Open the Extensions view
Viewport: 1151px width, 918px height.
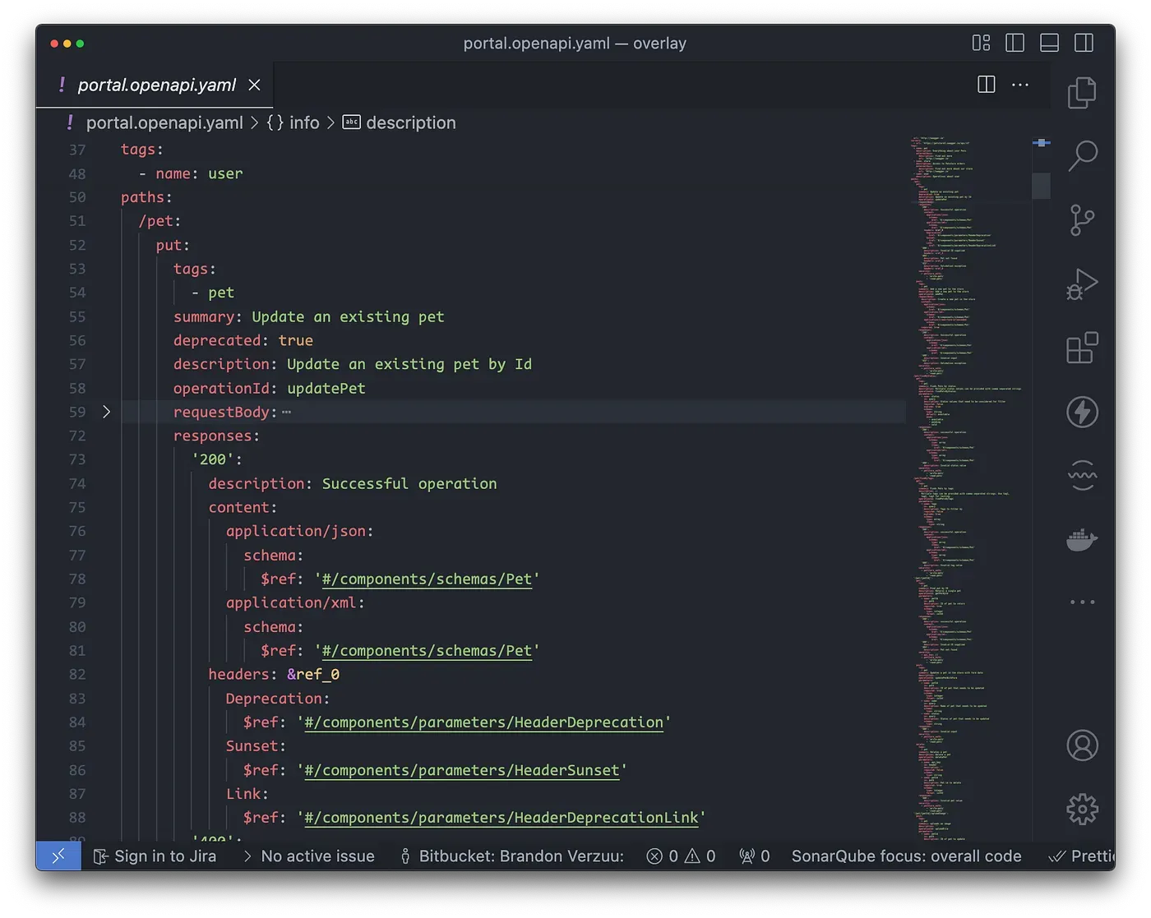[x=1082, y=347]
